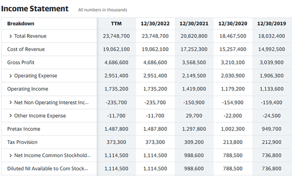Select 2019 Tax Provision value 212,900
293x176 pixels.
tap(272, 142)
